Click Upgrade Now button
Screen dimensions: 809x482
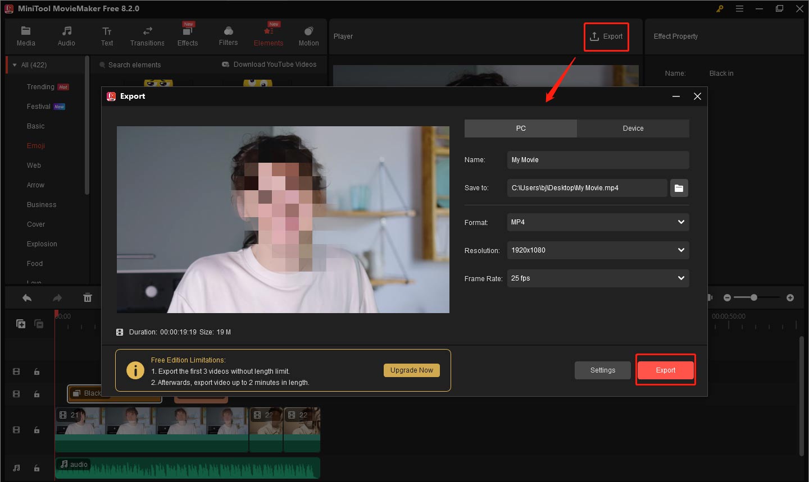[412, 370]
